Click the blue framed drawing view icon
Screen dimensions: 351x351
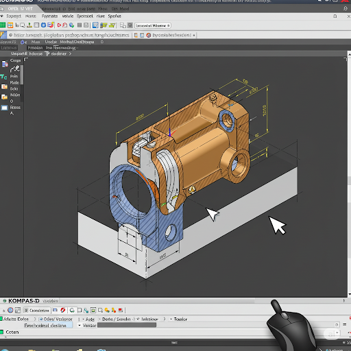[x=95, y=25]
